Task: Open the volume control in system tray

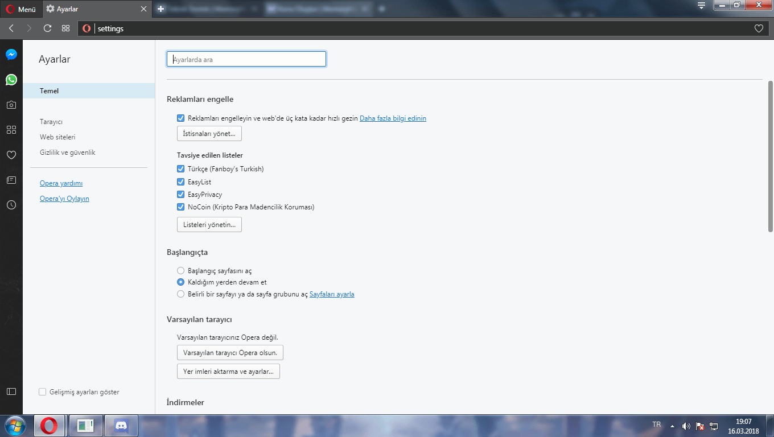Action: click(x=686, y=426)
